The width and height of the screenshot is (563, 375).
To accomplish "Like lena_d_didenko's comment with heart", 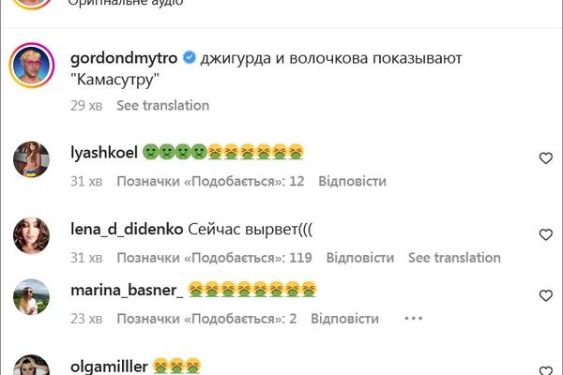I will (x=545, y=234).
